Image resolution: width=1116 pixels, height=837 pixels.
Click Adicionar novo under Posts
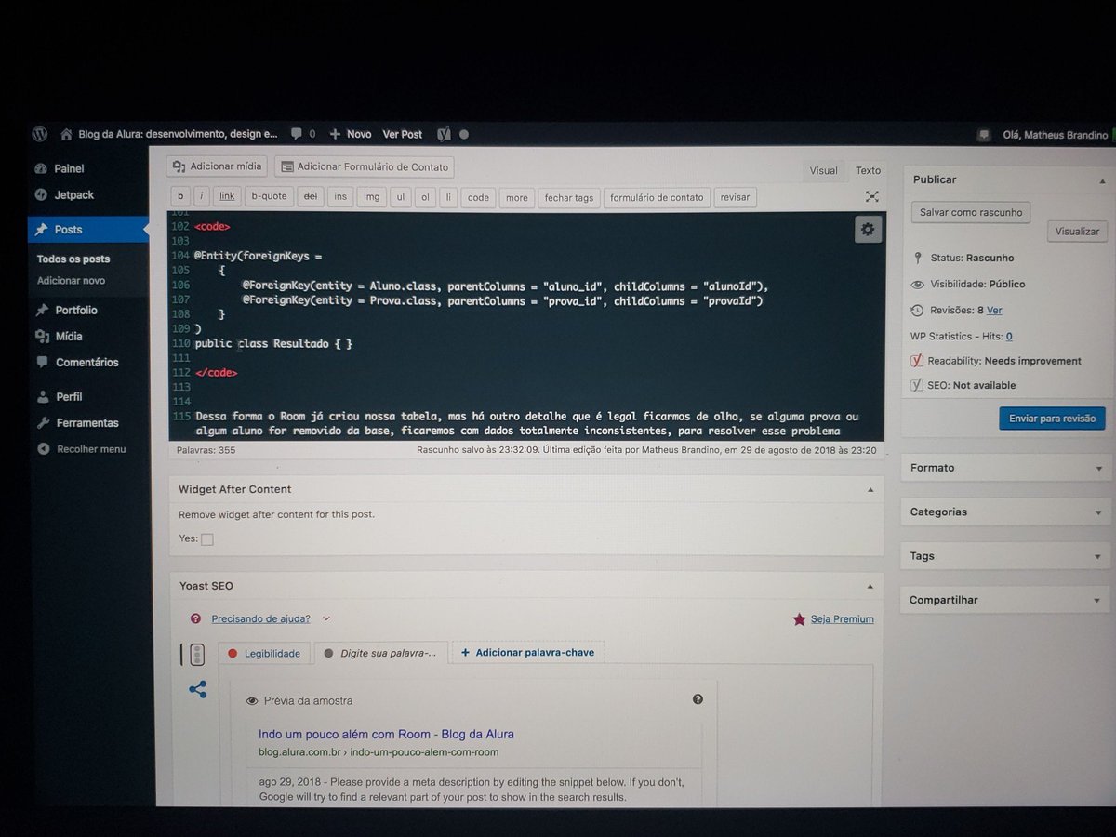pyautogui.click(x=71, y=280)
